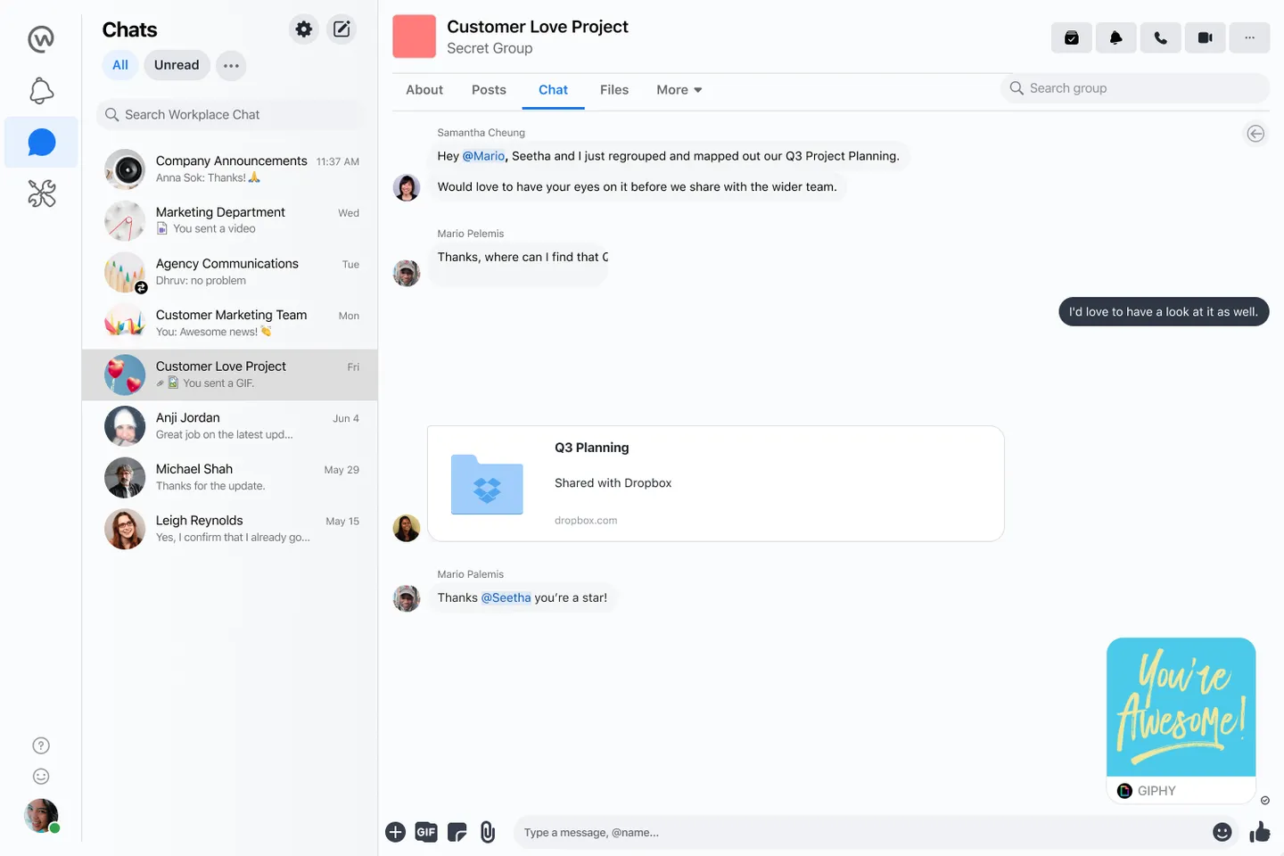
Task: Open the You're Awesome GIF
Action: (x=1181, y=707)
